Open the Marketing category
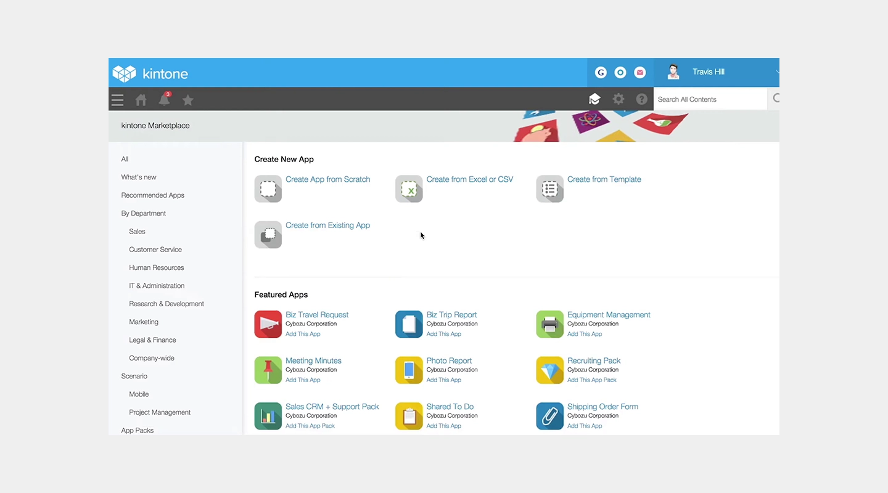 click(144, 322)
